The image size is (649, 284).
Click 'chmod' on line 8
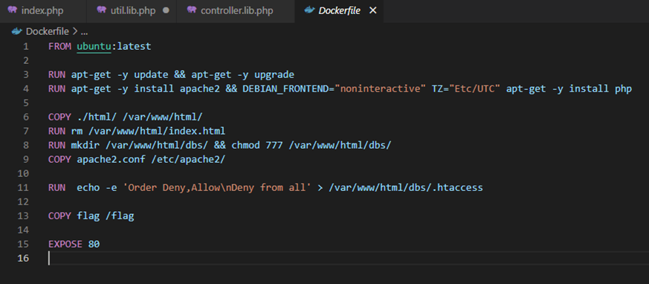coord(245,145)
